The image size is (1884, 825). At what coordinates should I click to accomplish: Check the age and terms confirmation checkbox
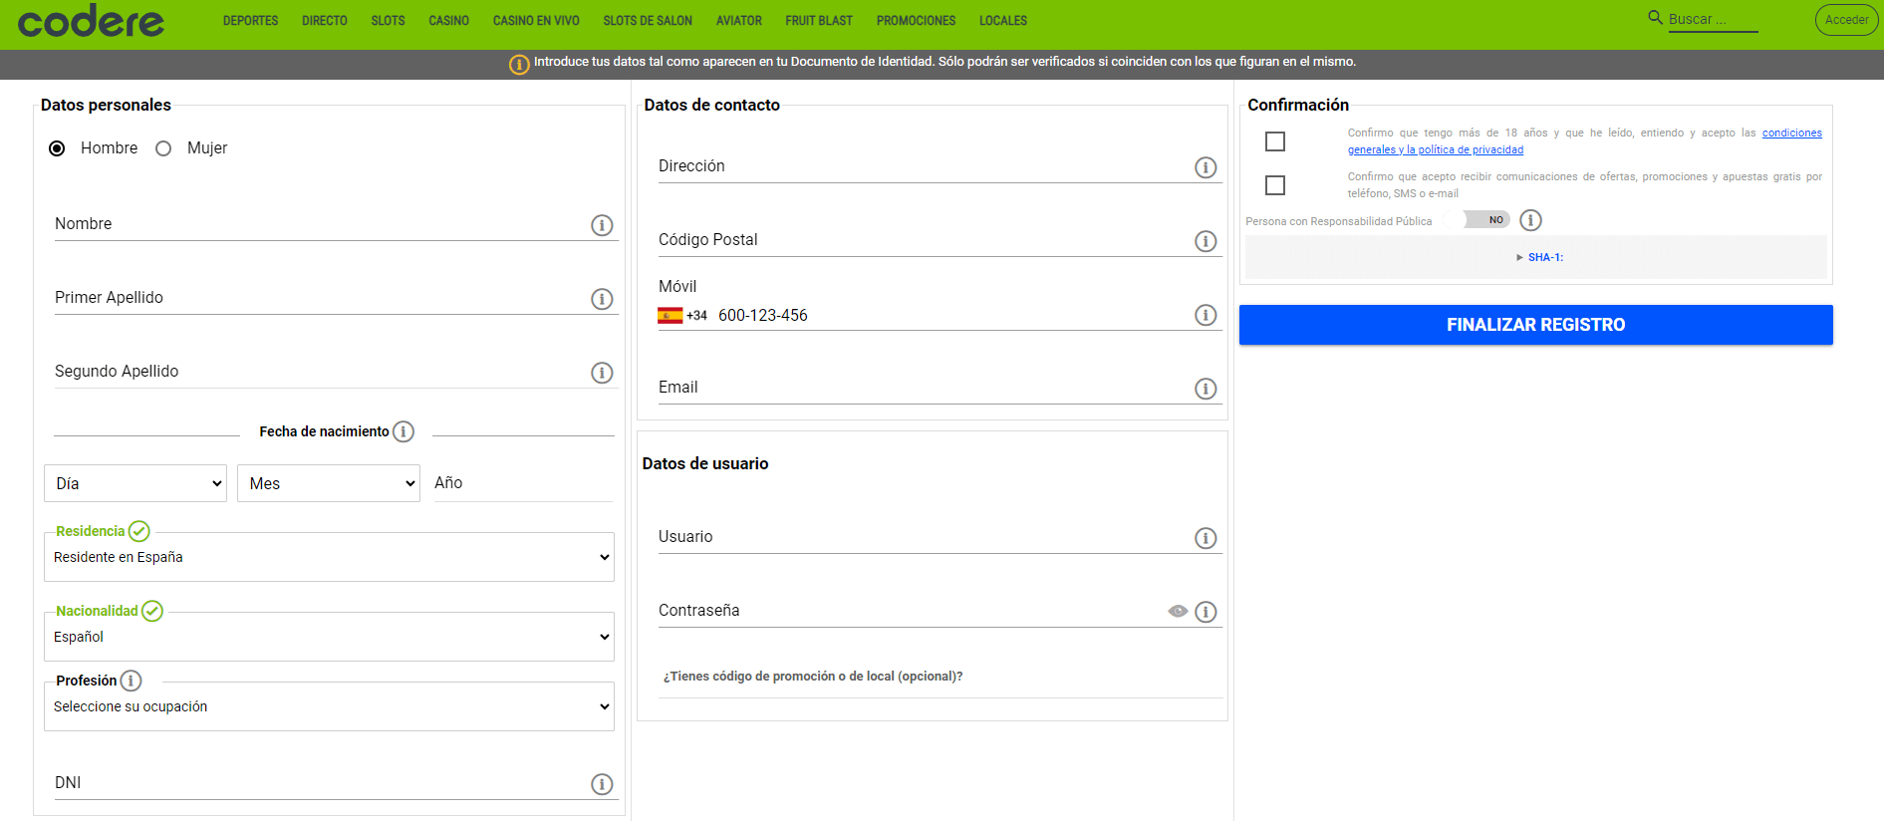pyautogui.click(x=1275, y=141)
